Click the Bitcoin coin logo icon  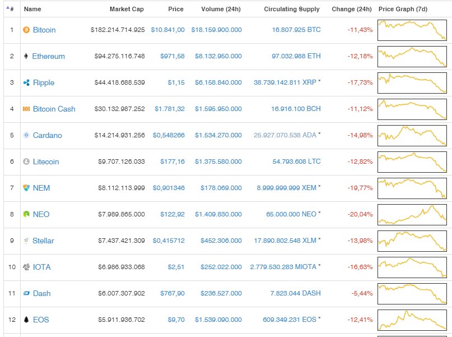coord(26,30)
